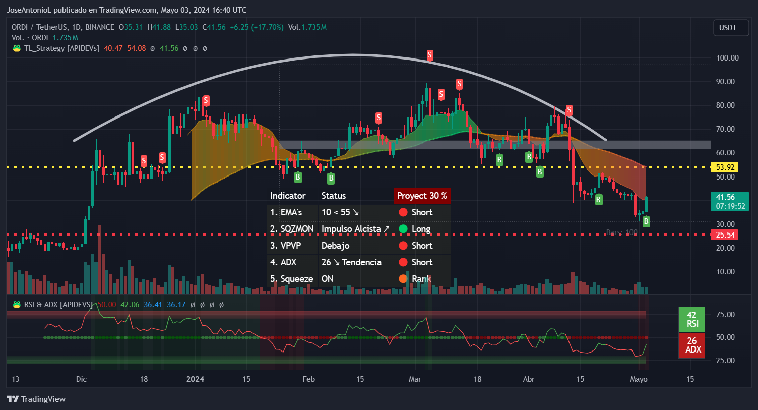Click the red ADX 26 badge
The image size is (758, 410).
[x=691, y=345]
